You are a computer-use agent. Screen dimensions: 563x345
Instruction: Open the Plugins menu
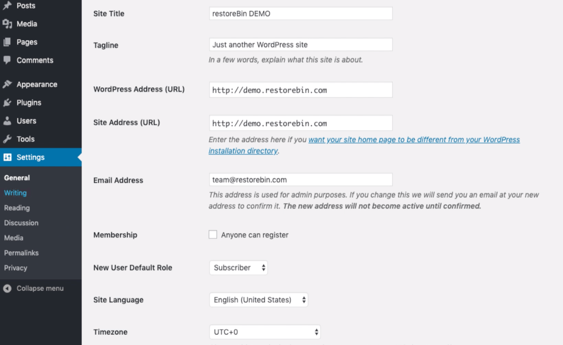[41, 103]
